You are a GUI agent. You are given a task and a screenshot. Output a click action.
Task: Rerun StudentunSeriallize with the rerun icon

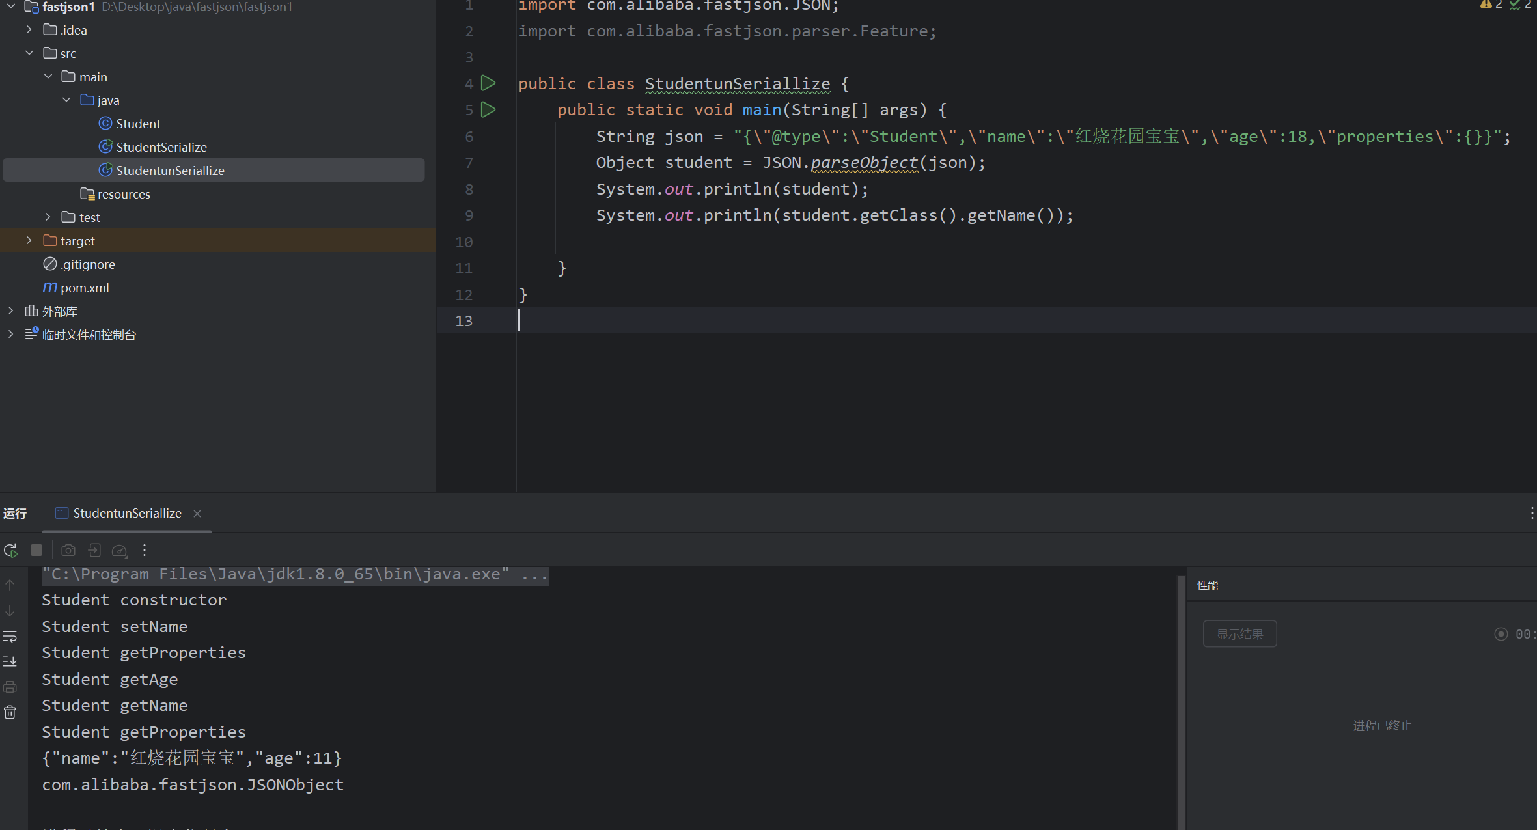pyautogui.click(x=10, y=551)
